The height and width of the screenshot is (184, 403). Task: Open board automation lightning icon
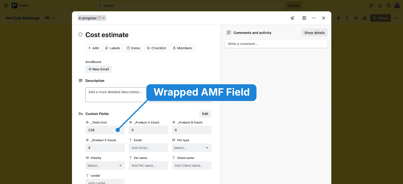pos(339,18)
